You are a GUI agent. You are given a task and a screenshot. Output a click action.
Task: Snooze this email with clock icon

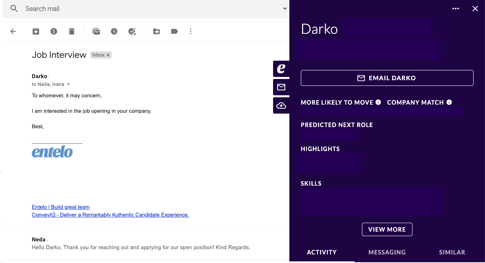(114, 31)
